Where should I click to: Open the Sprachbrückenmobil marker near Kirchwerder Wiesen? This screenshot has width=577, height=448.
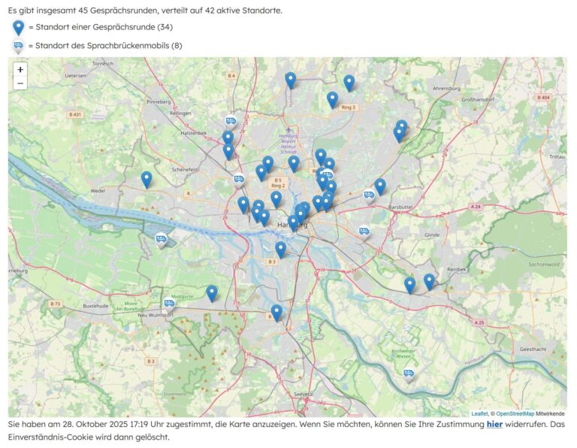pos(409,374)
